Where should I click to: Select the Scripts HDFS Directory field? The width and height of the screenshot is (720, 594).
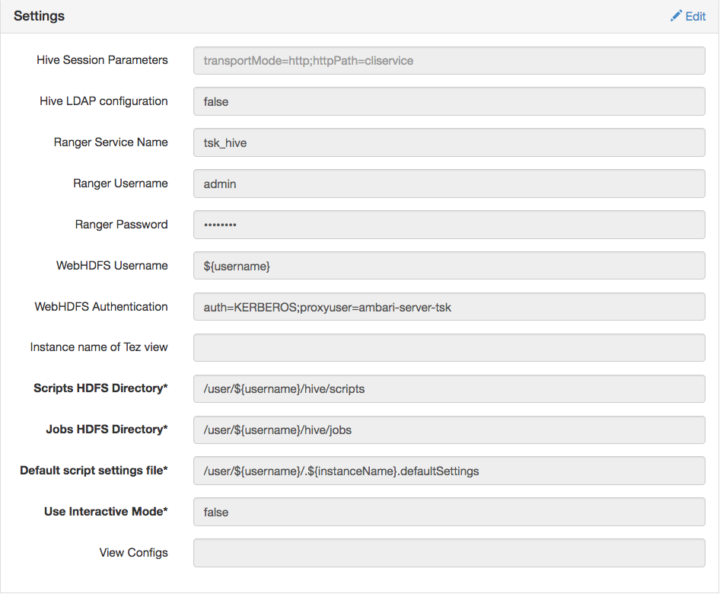point(449,388)
